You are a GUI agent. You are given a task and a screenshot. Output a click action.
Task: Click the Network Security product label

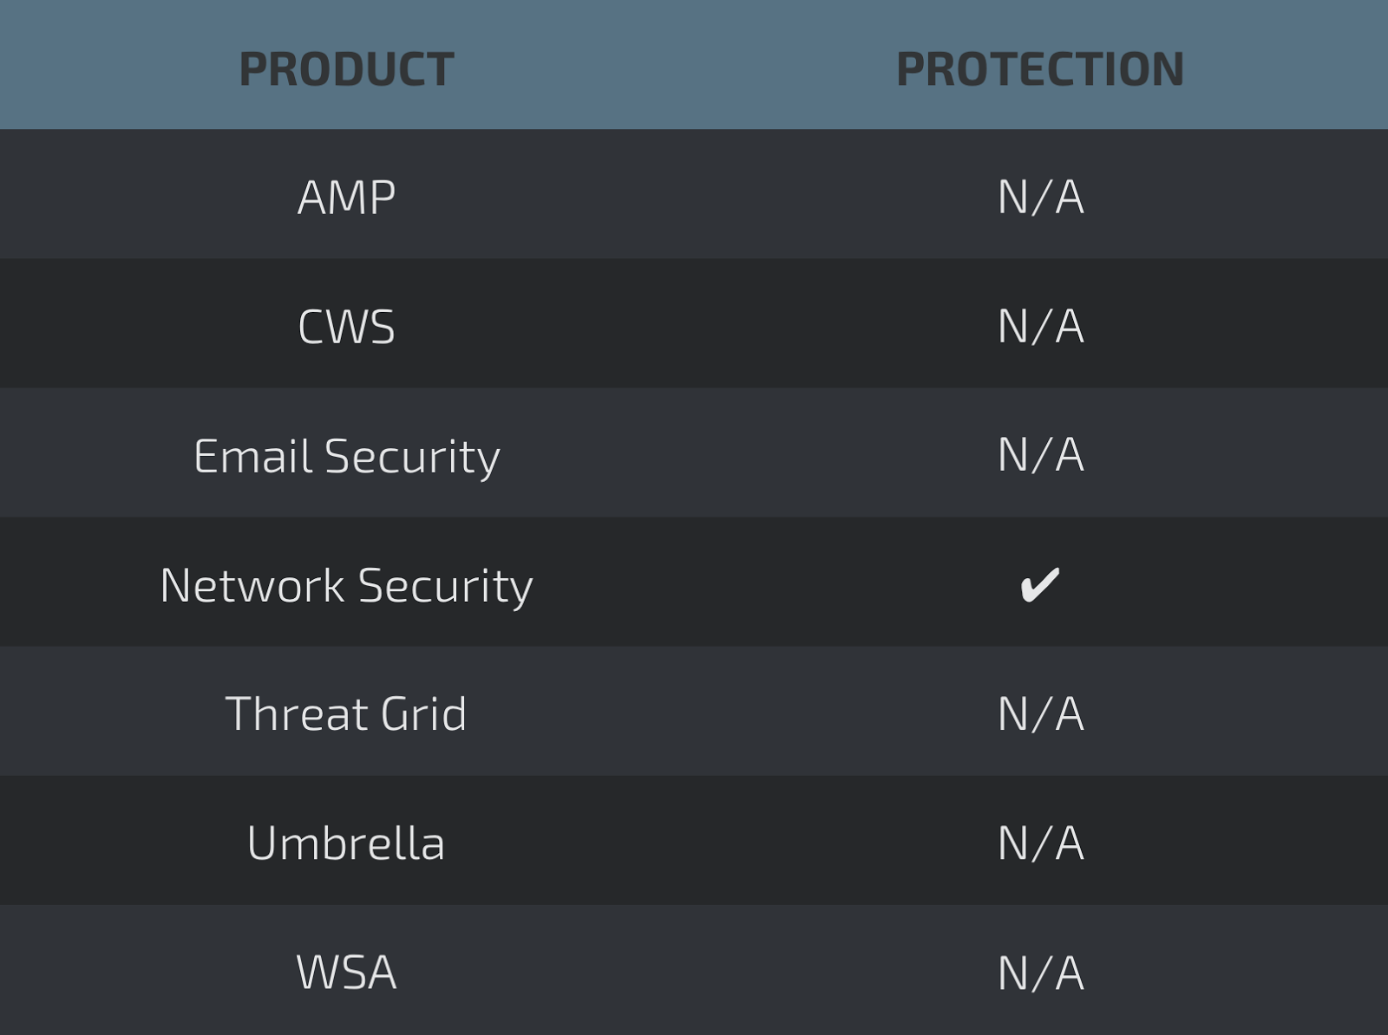[x=346, y=585]
